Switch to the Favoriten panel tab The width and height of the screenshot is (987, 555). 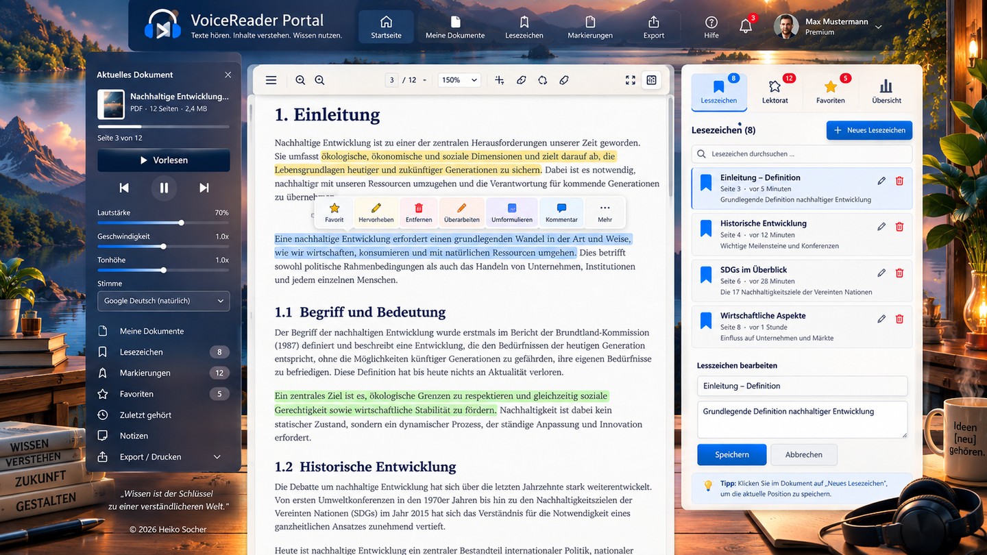coord(831,92)
